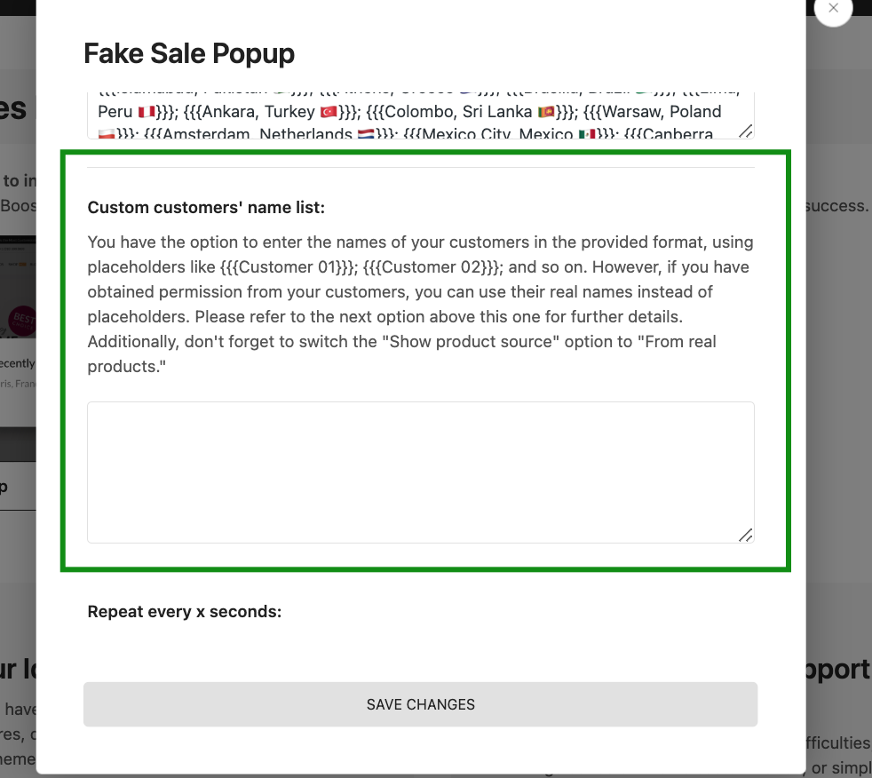Screen dimensions: 872x778
Task: Click the Netherlands flag after Amsterdam
Action: pyautogui.click(x=365, y=134)
